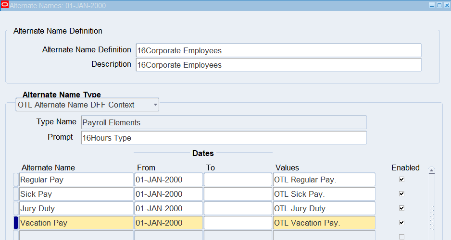Select the Prompt field 16Hours Type

tap(224, 138)
